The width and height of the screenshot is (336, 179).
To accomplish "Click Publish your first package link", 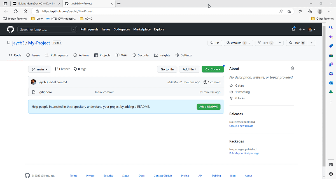I will 244,153.
